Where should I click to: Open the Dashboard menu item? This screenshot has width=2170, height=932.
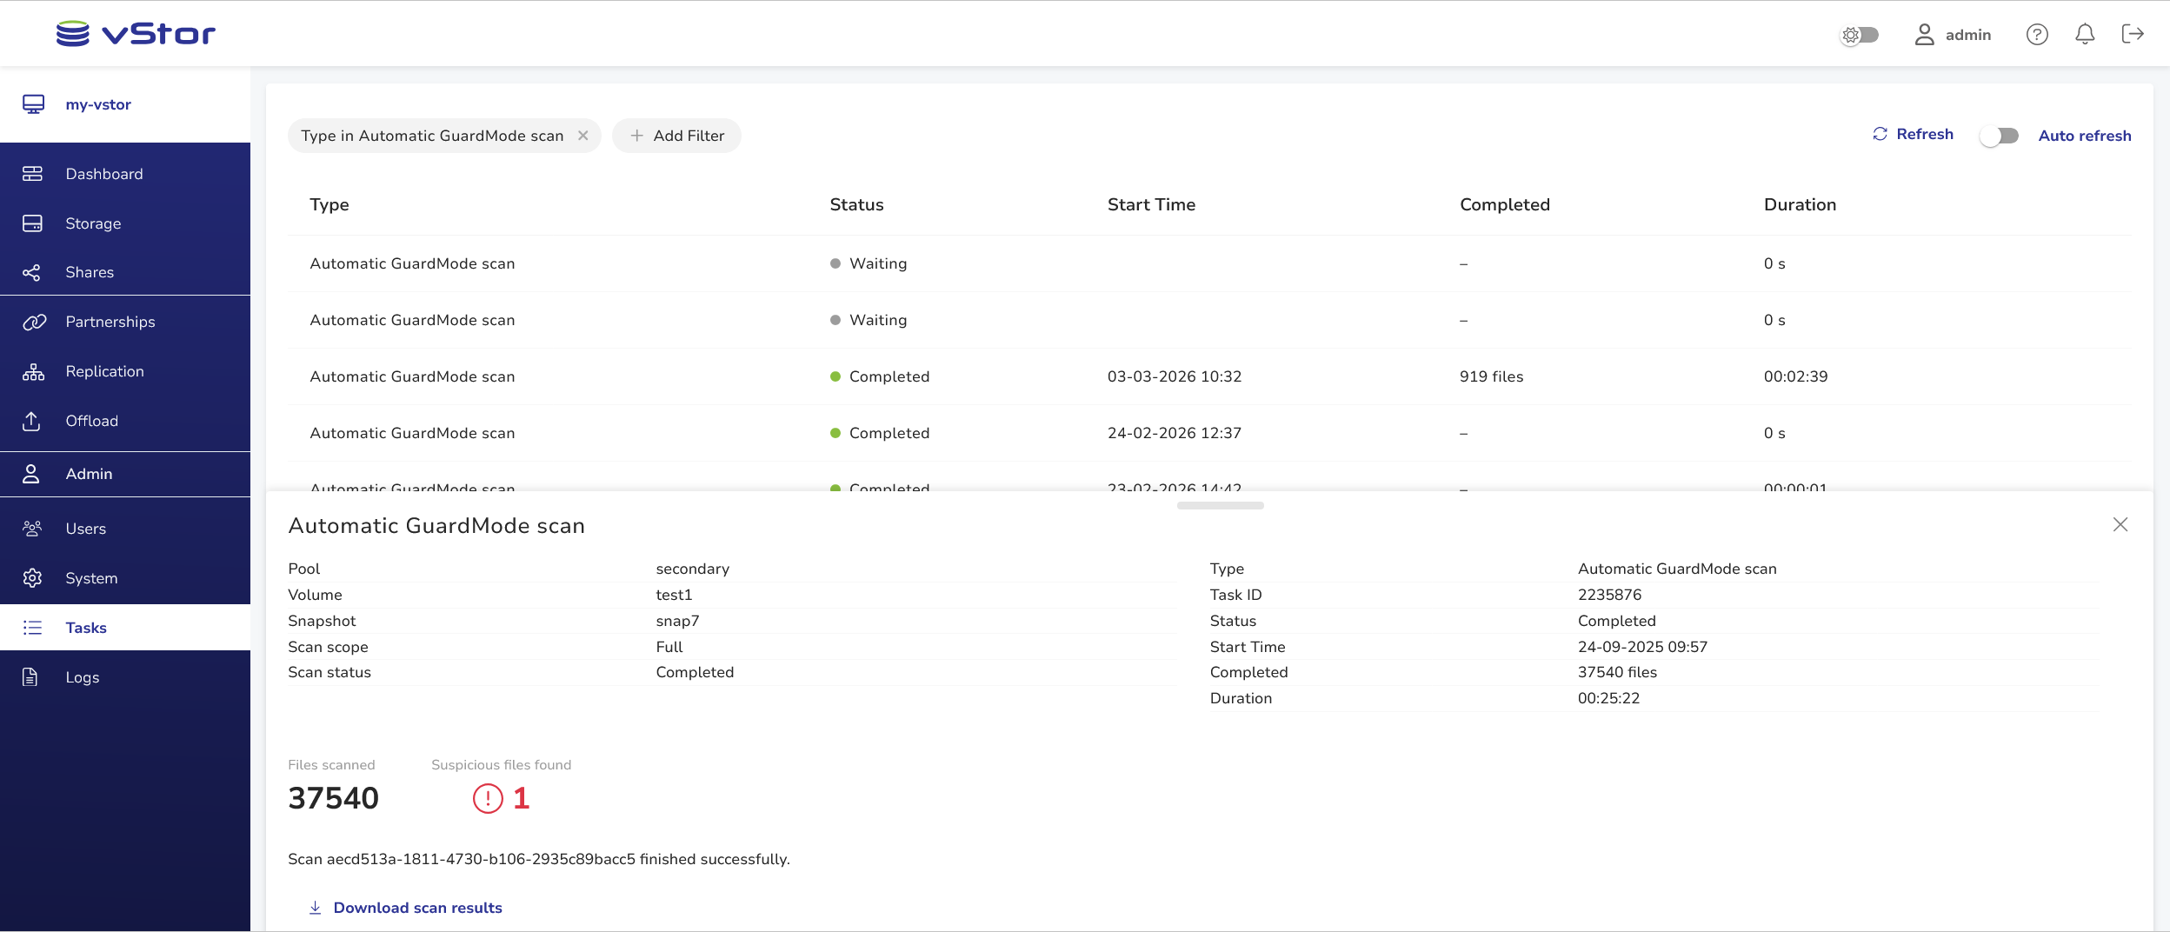[104, 174]
